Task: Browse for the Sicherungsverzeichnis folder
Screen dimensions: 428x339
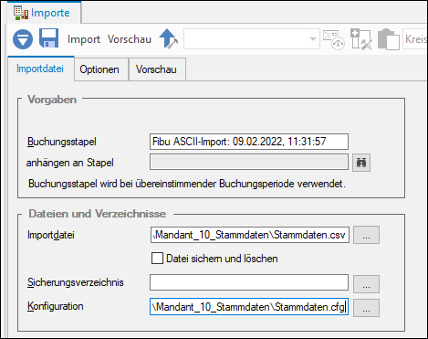Action: pyautogui.click(x=366, y=284)
